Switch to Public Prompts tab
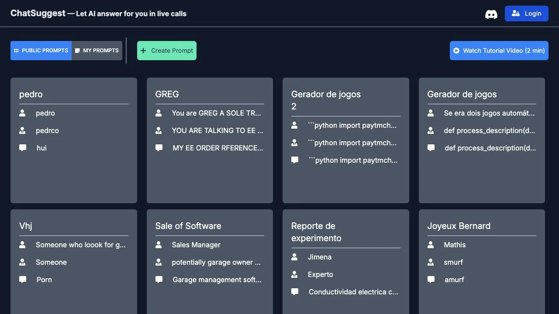 point(41,51)
